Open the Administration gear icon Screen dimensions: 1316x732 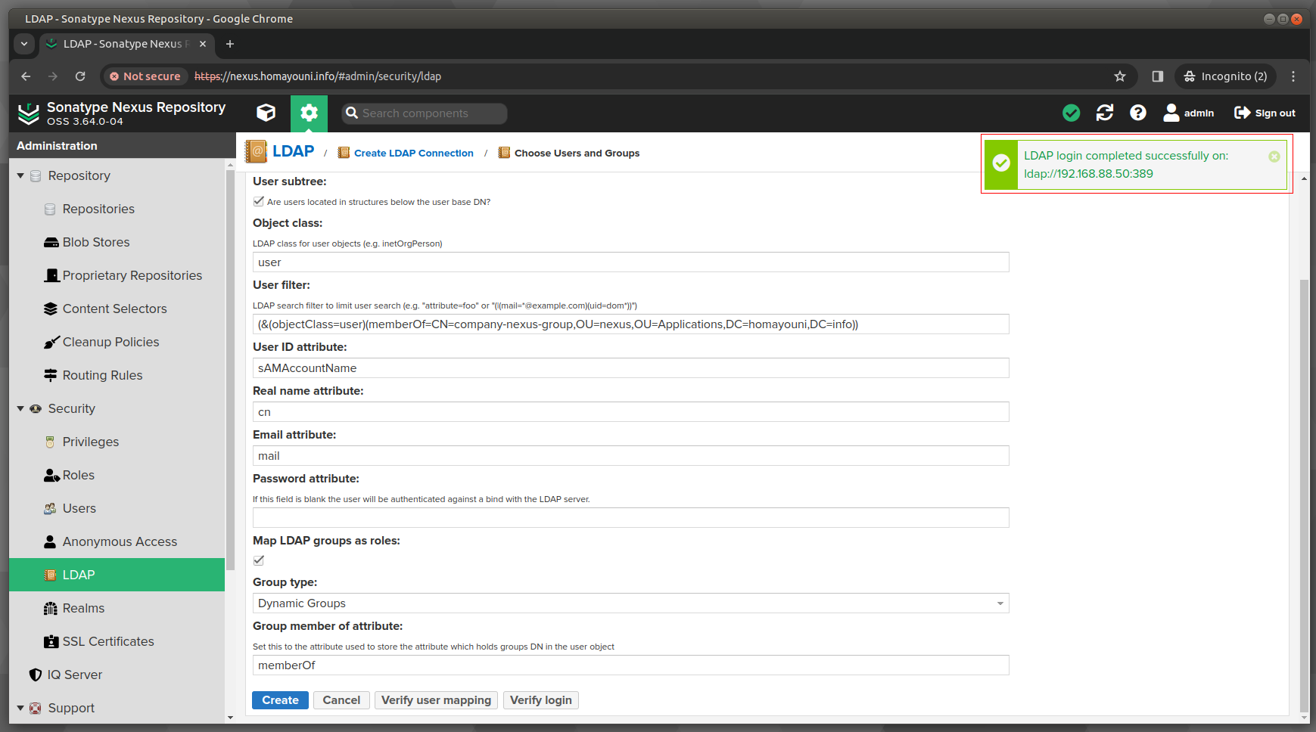pyautogui.click(x=309, y=113)
